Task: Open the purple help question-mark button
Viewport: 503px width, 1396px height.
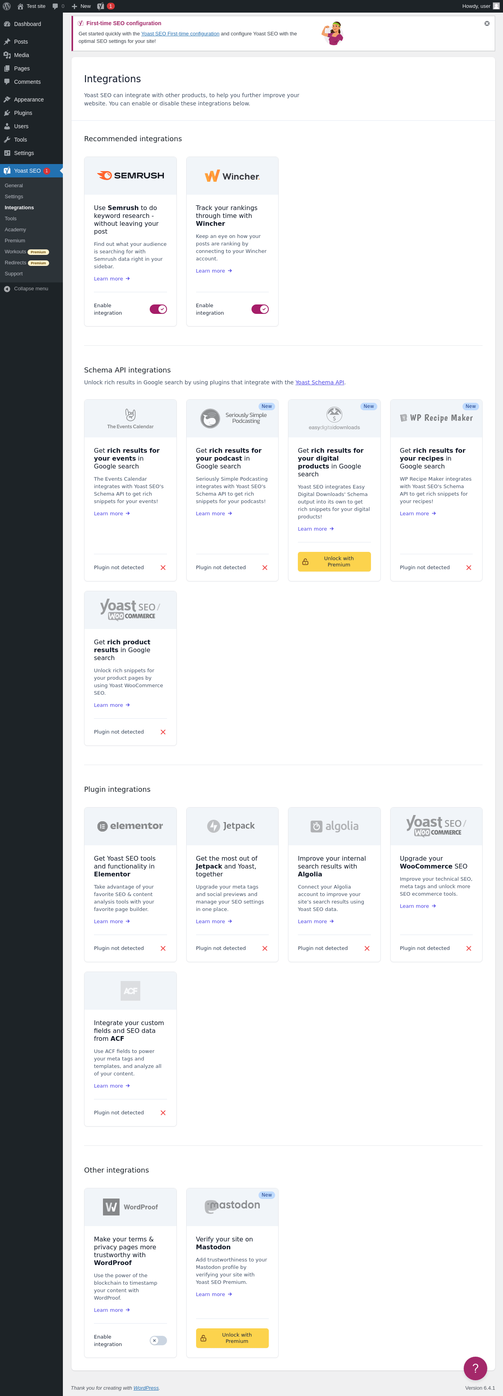Action: 475,1368
